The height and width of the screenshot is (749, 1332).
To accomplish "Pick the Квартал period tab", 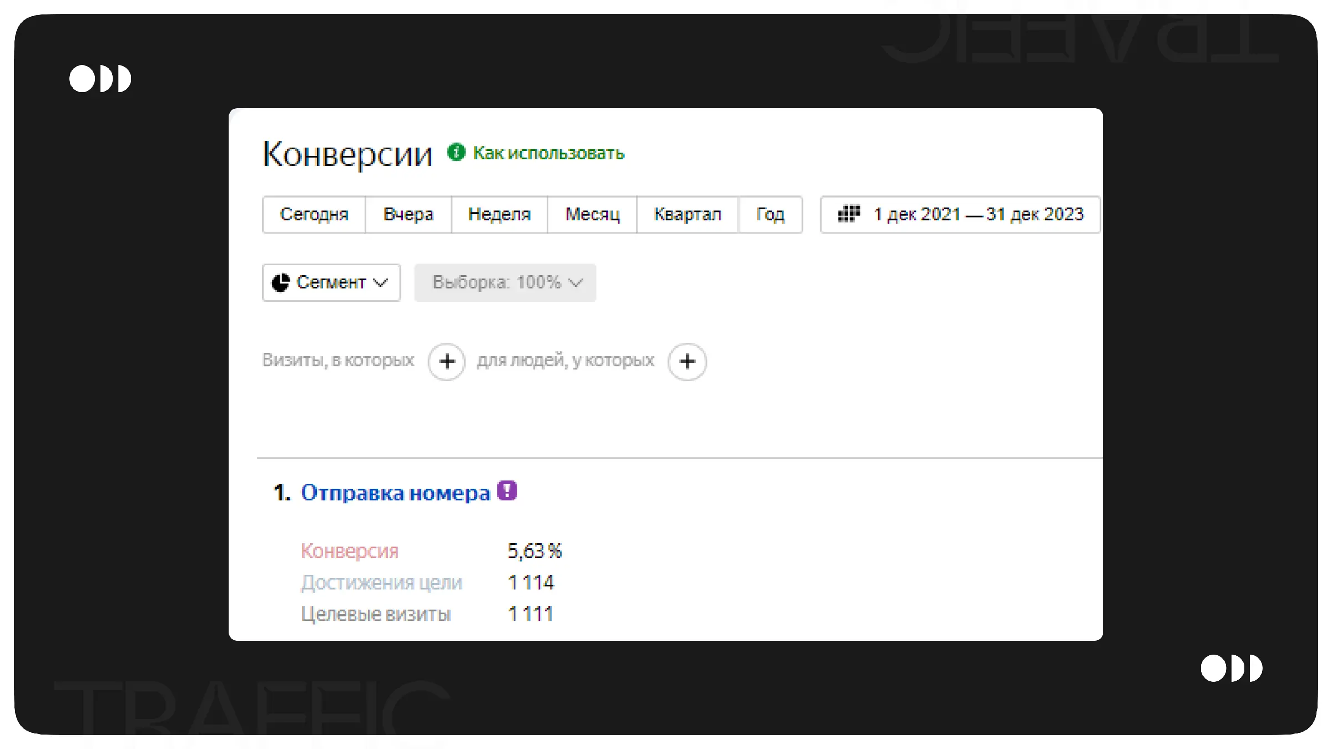I will tap(688, 215).
